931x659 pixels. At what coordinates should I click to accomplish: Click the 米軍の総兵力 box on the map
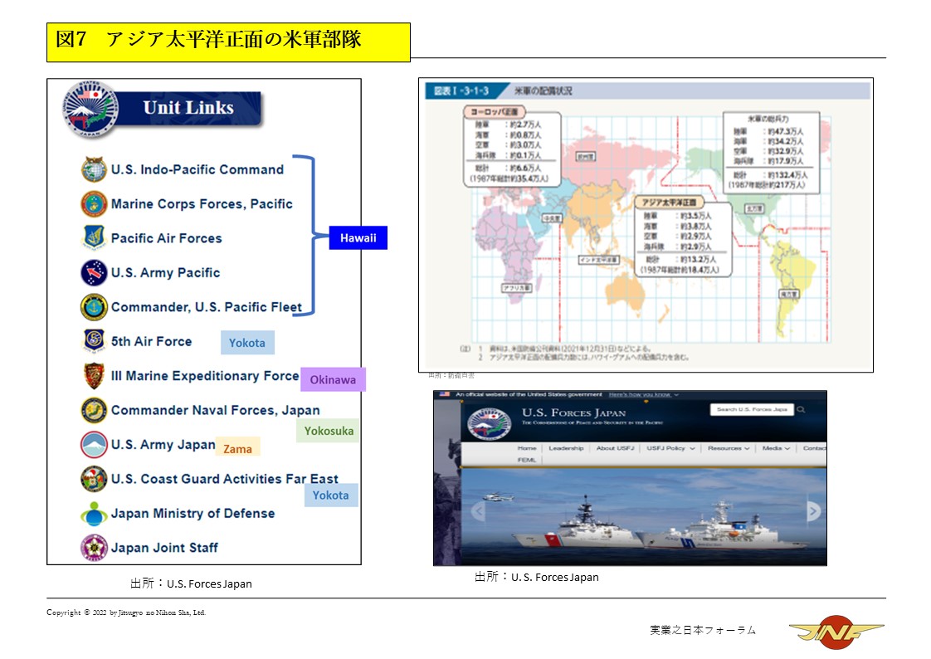[772, 153]
